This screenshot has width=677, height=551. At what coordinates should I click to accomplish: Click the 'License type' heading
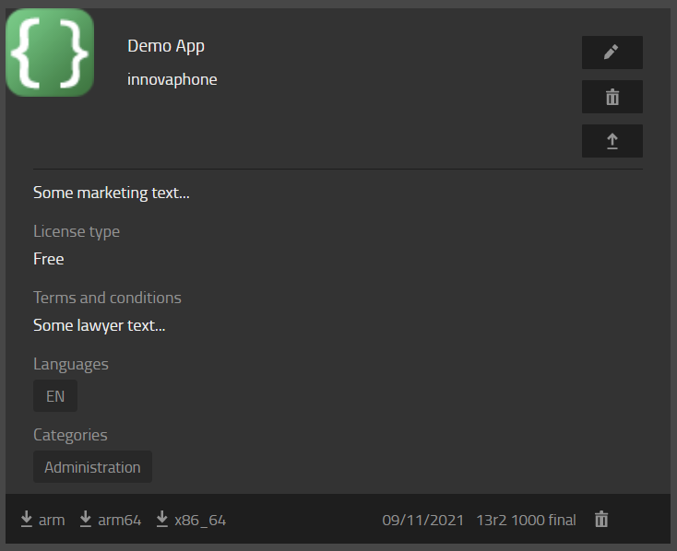(x=77, y=231)
